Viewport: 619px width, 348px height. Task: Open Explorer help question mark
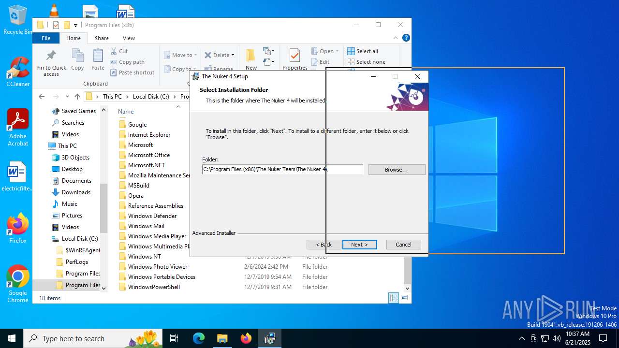coord(406,38)
